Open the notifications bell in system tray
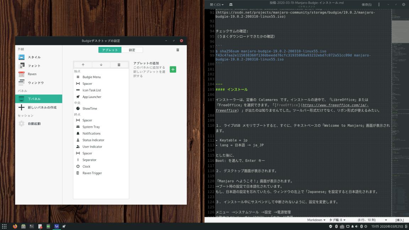 tap(353, 226)
